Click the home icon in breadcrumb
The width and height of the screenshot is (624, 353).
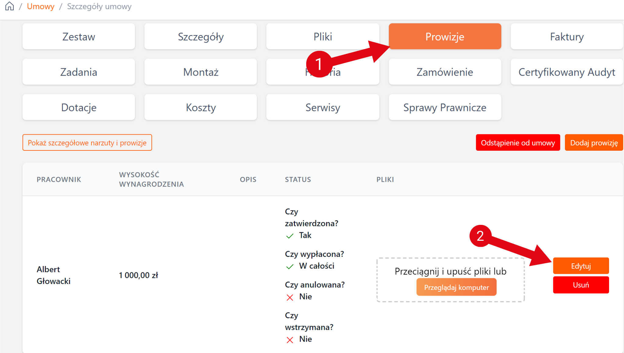9,6
